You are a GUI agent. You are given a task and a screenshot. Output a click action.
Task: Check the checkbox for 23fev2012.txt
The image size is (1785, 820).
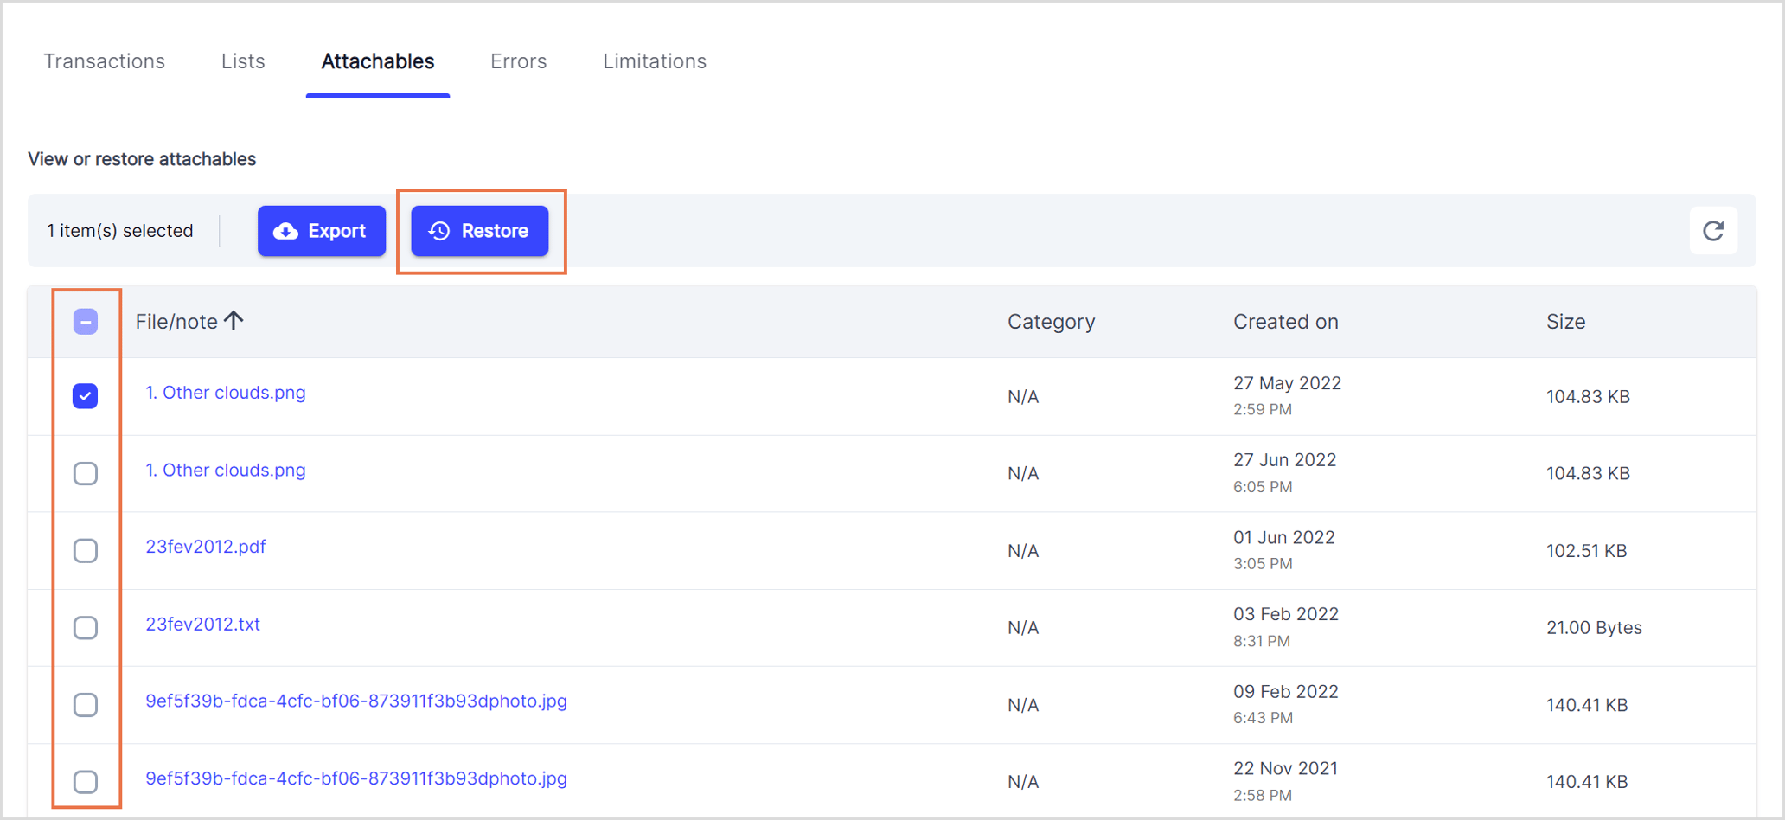[86, 628]
